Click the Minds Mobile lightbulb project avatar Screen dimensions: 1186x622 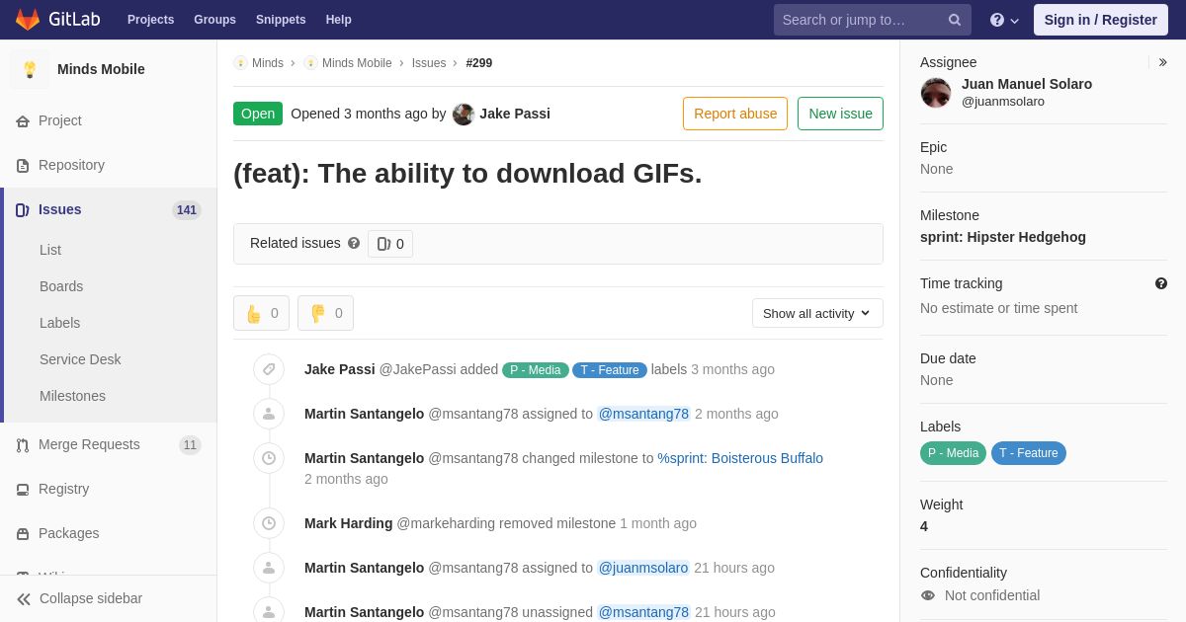click(x=30, y=69)
